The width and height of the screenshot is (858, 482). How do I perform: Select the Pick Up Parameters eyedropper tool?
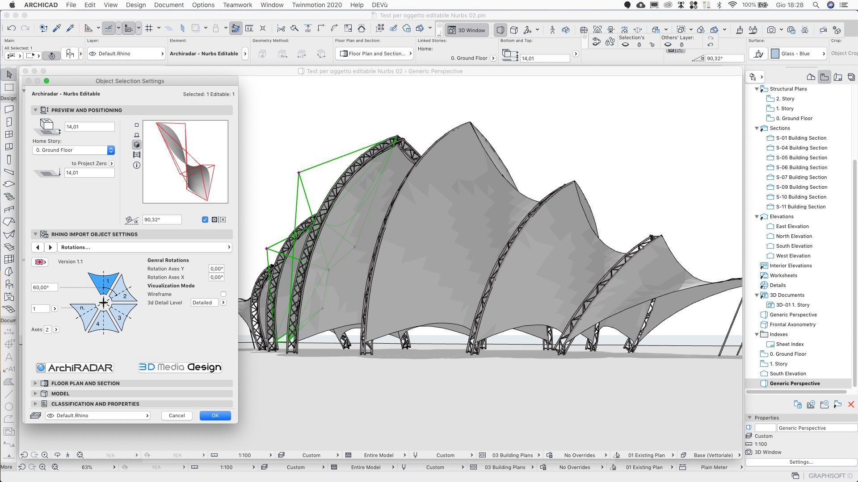coord(57,28)
